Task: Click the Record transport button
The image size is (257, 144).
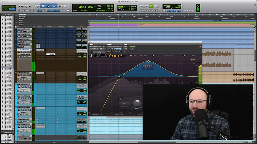Action: 156,6
